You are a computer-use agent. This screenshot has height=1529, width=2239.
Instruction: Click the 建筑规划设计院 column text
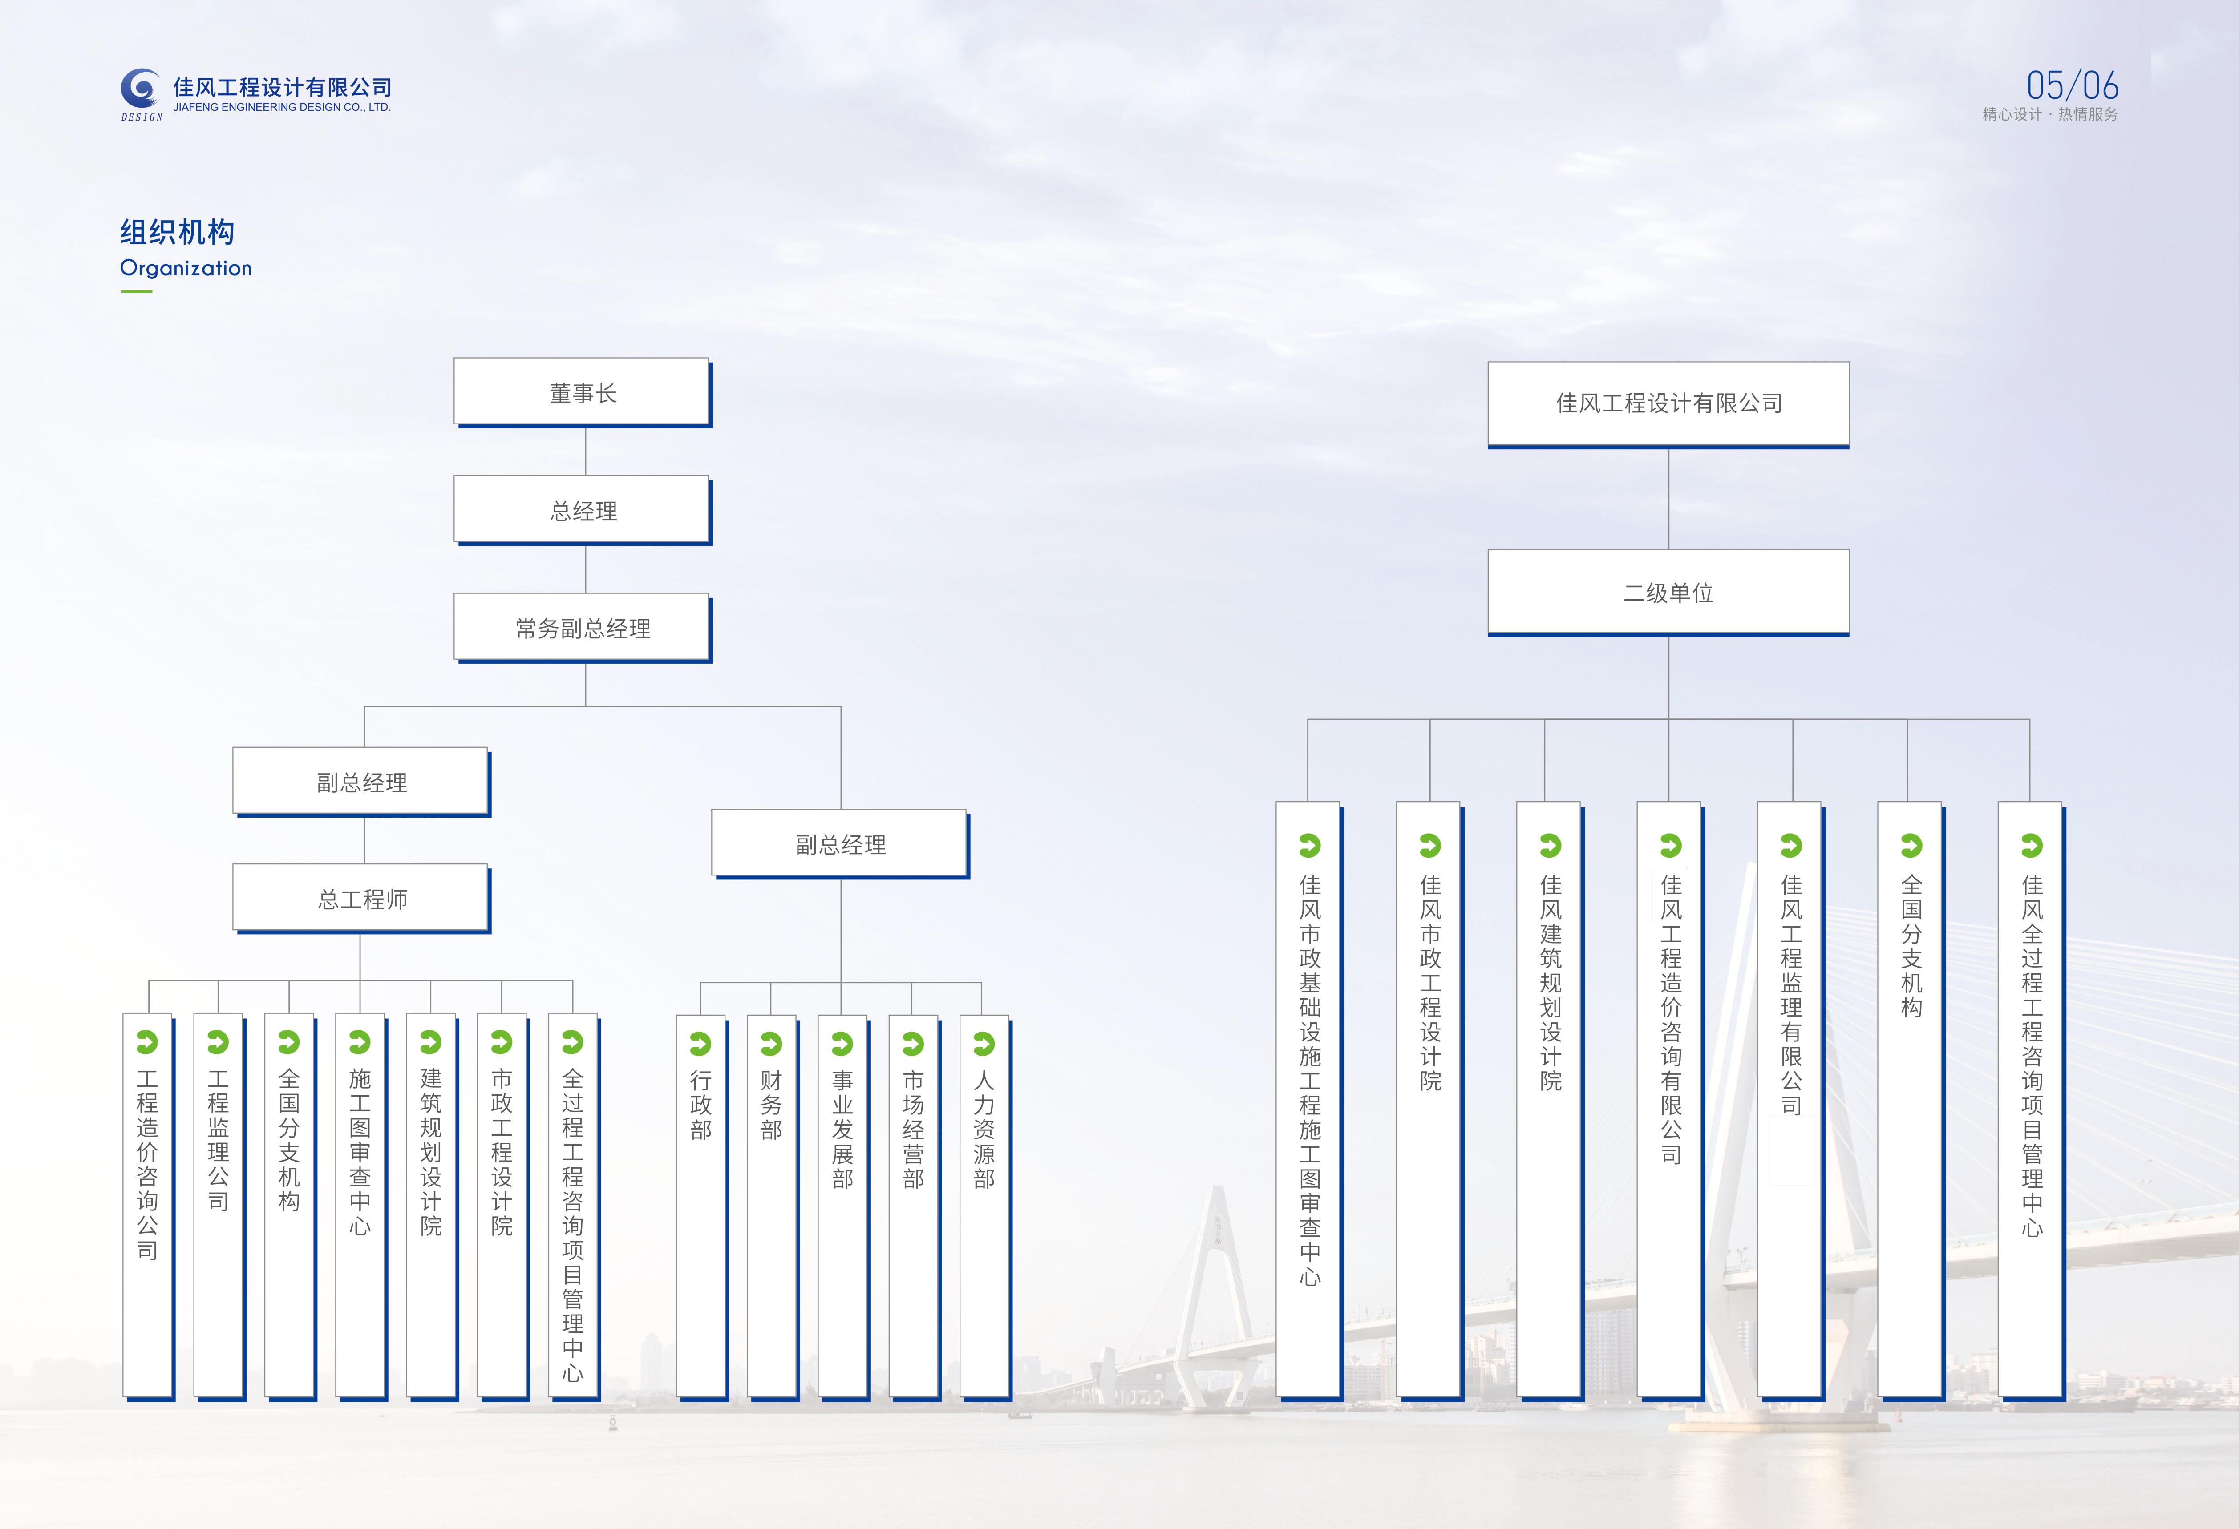coord(431,1152)
